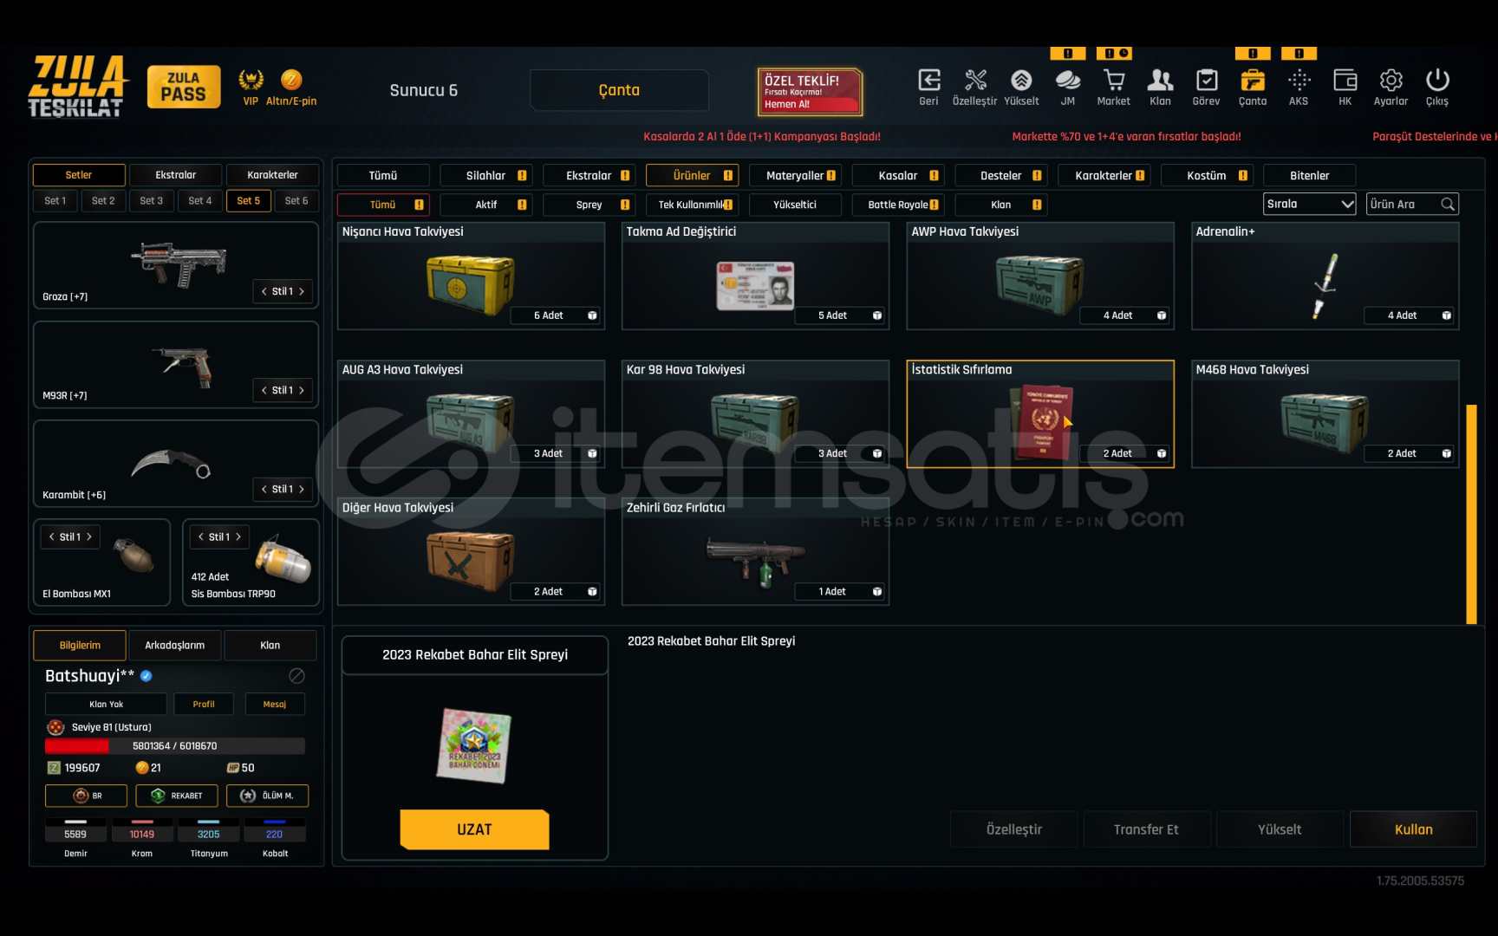Next style arrow for El Bombası MX1
Screen dimensions: 1498x936
pyautogui.click(x=89, y=537)
